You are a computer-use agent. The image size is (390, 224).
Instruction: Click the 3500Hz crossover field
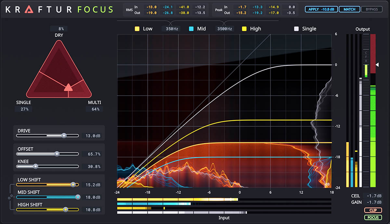click(225, 29)
